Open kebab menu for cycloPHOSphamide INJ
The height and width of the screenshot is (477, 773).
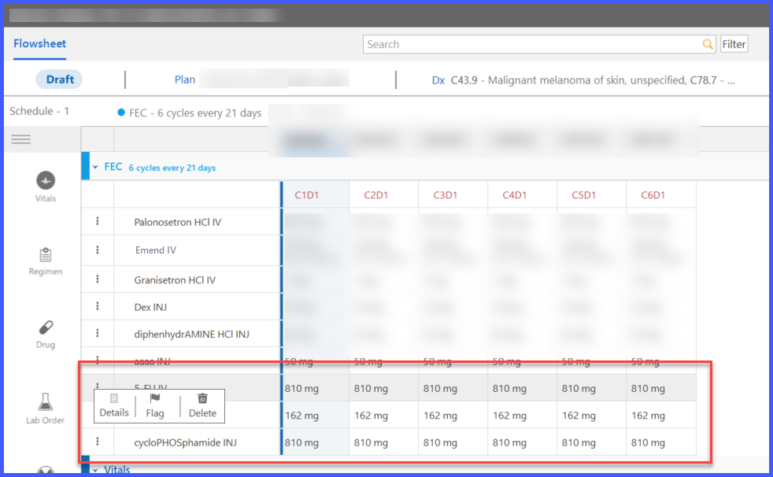pyautogui.click(x=97, y=442)
